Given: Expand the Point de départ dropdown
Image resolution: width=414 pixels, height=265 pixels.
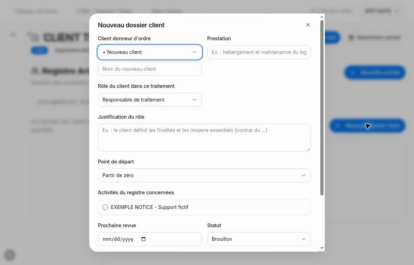Looking at the screenshot, I should click(204, 175).
